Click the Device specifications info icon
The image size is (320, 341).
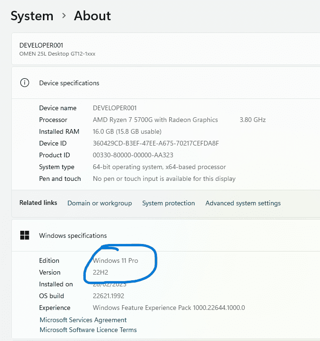click(25, 83)
